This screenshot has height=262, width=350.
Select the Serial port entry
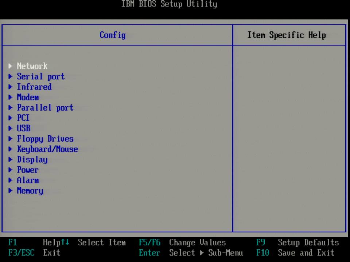pyautogui.click(x=40, y=76)
